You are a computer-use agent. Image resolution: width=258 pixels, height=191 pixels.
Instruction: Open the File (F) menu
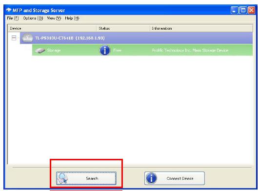click(x=13, y=18)
